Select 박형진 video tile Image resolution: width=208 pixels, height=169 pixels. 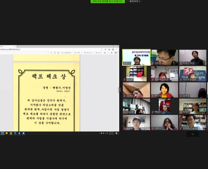pyautogui.click(x=193, y=106)
